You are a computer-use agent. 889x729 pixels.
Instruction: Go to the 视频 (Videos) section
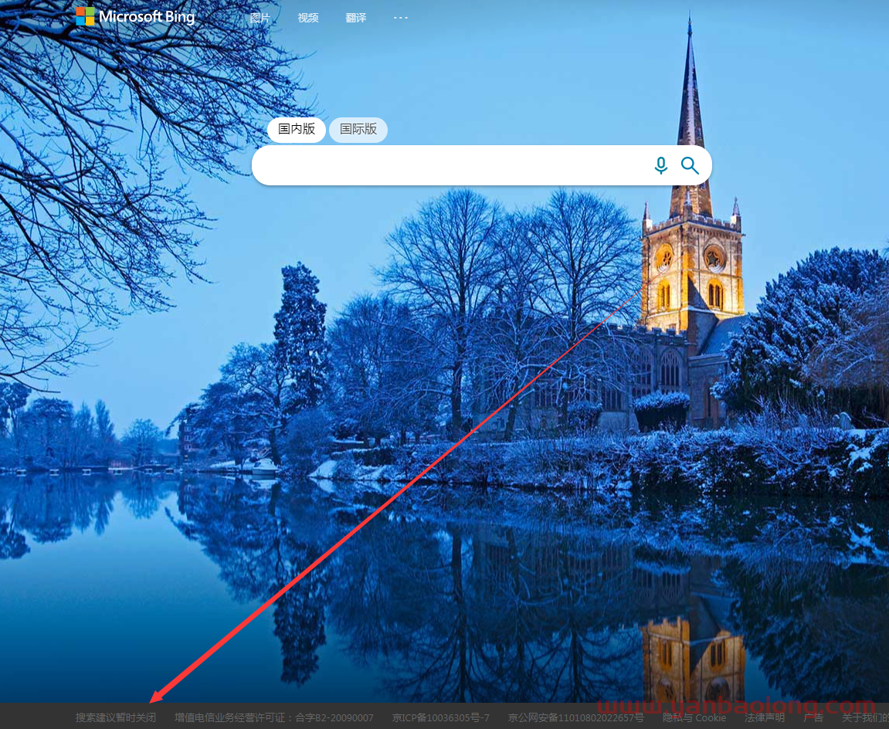(308, 18)
